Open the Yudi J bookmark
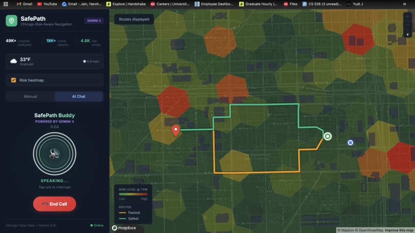 tap(355, 4)
